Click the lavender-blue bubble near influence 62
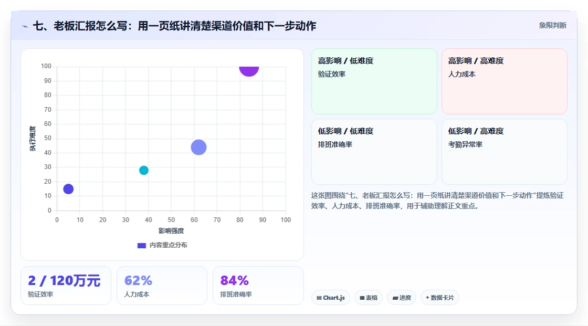 (199, 147)
